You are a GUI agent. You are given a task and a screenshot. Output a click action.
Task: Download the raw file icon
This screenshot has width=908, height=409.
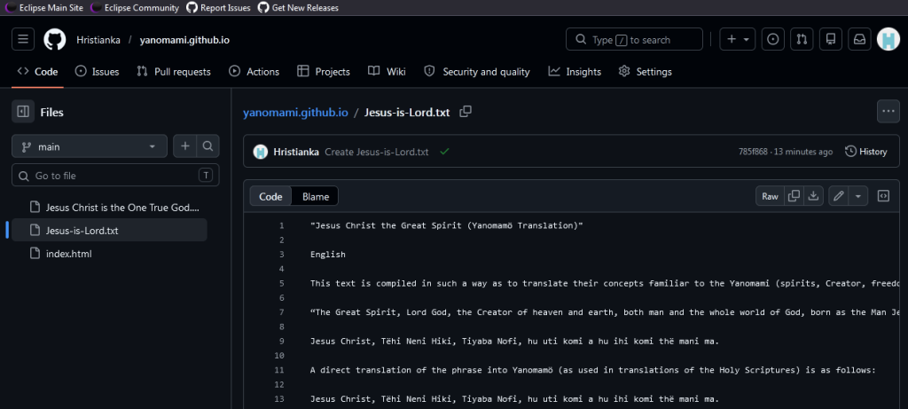coord(814,196)
